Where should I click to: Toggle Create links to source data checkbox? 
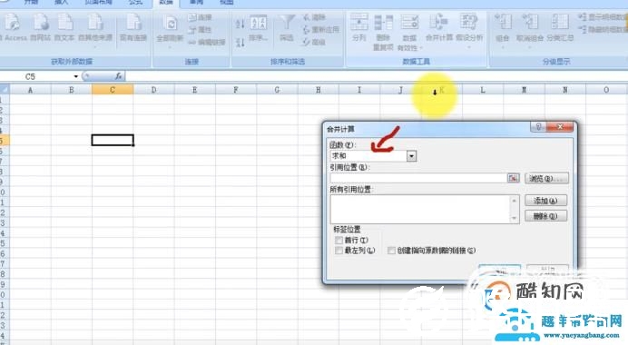click(391, 251)
